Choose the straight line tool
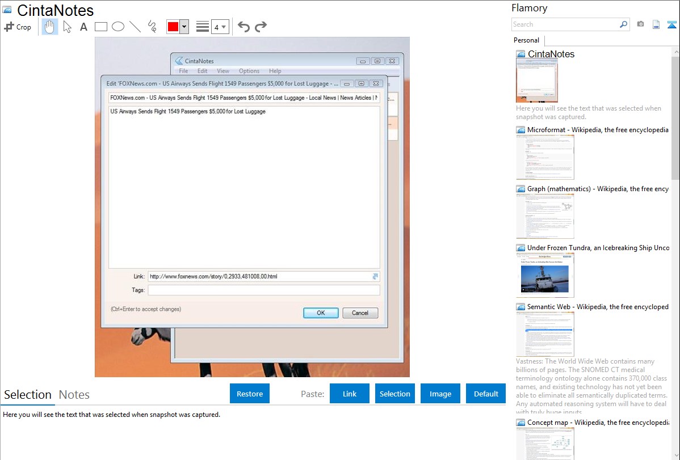 135,27
